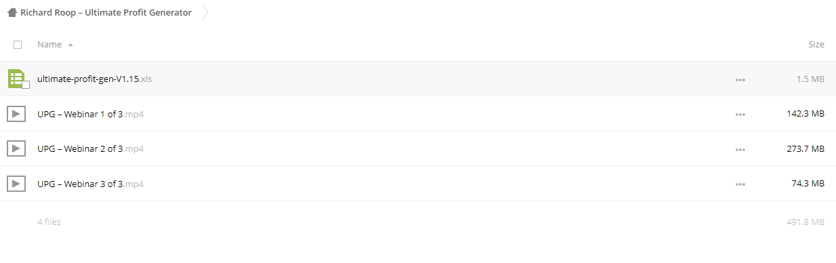This screenshot has height=263, width=836.
Task: Click the video icon for Webinar 3 of 3
Action: (x=16, y=184)
